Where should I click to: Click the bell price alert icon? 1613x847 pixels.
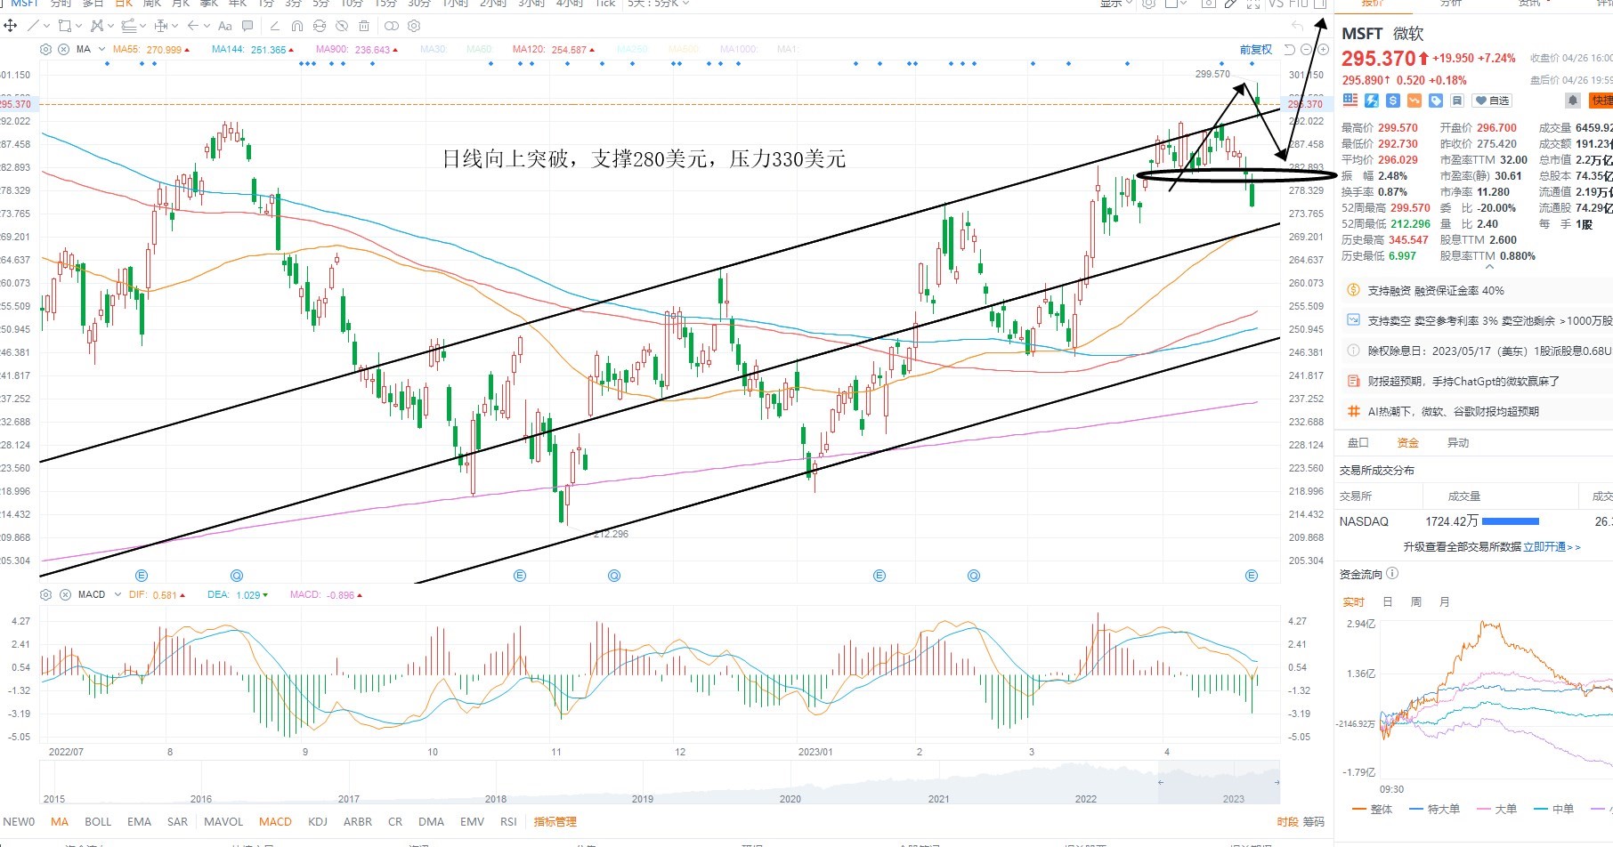1573,101
